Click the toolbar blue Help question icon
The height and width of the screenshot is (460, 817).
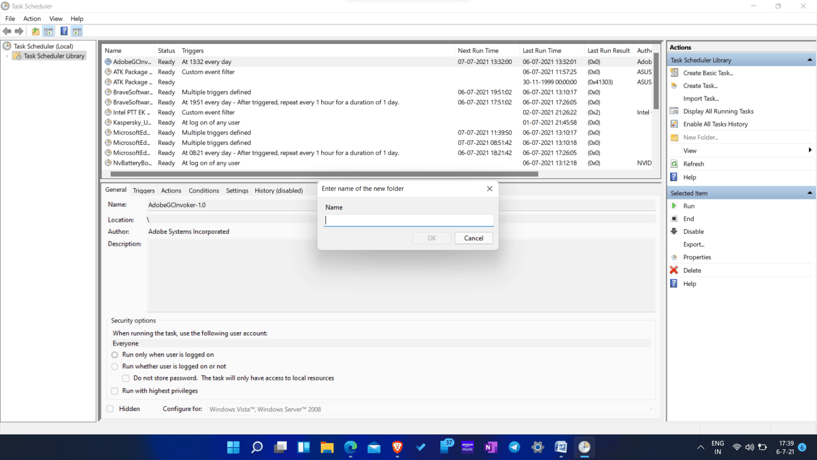[x=64, y=31]
